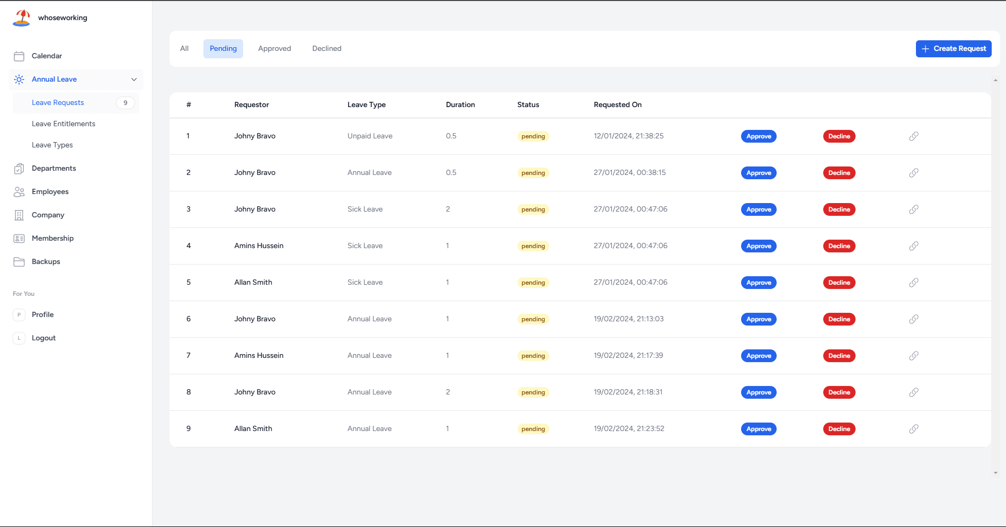The height and width of the screenshot is (527, 1006).
Task: Decline Amins Hussein's Sick Leave request
Action: (x=839, y=246)
